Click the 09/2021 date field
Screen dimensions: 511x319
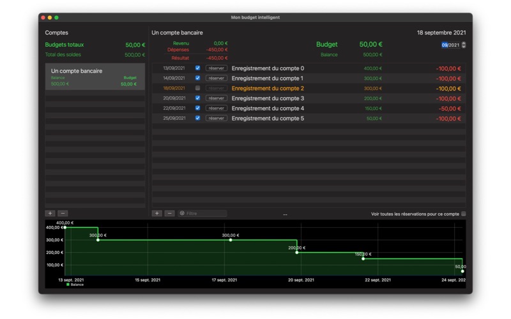450,45
